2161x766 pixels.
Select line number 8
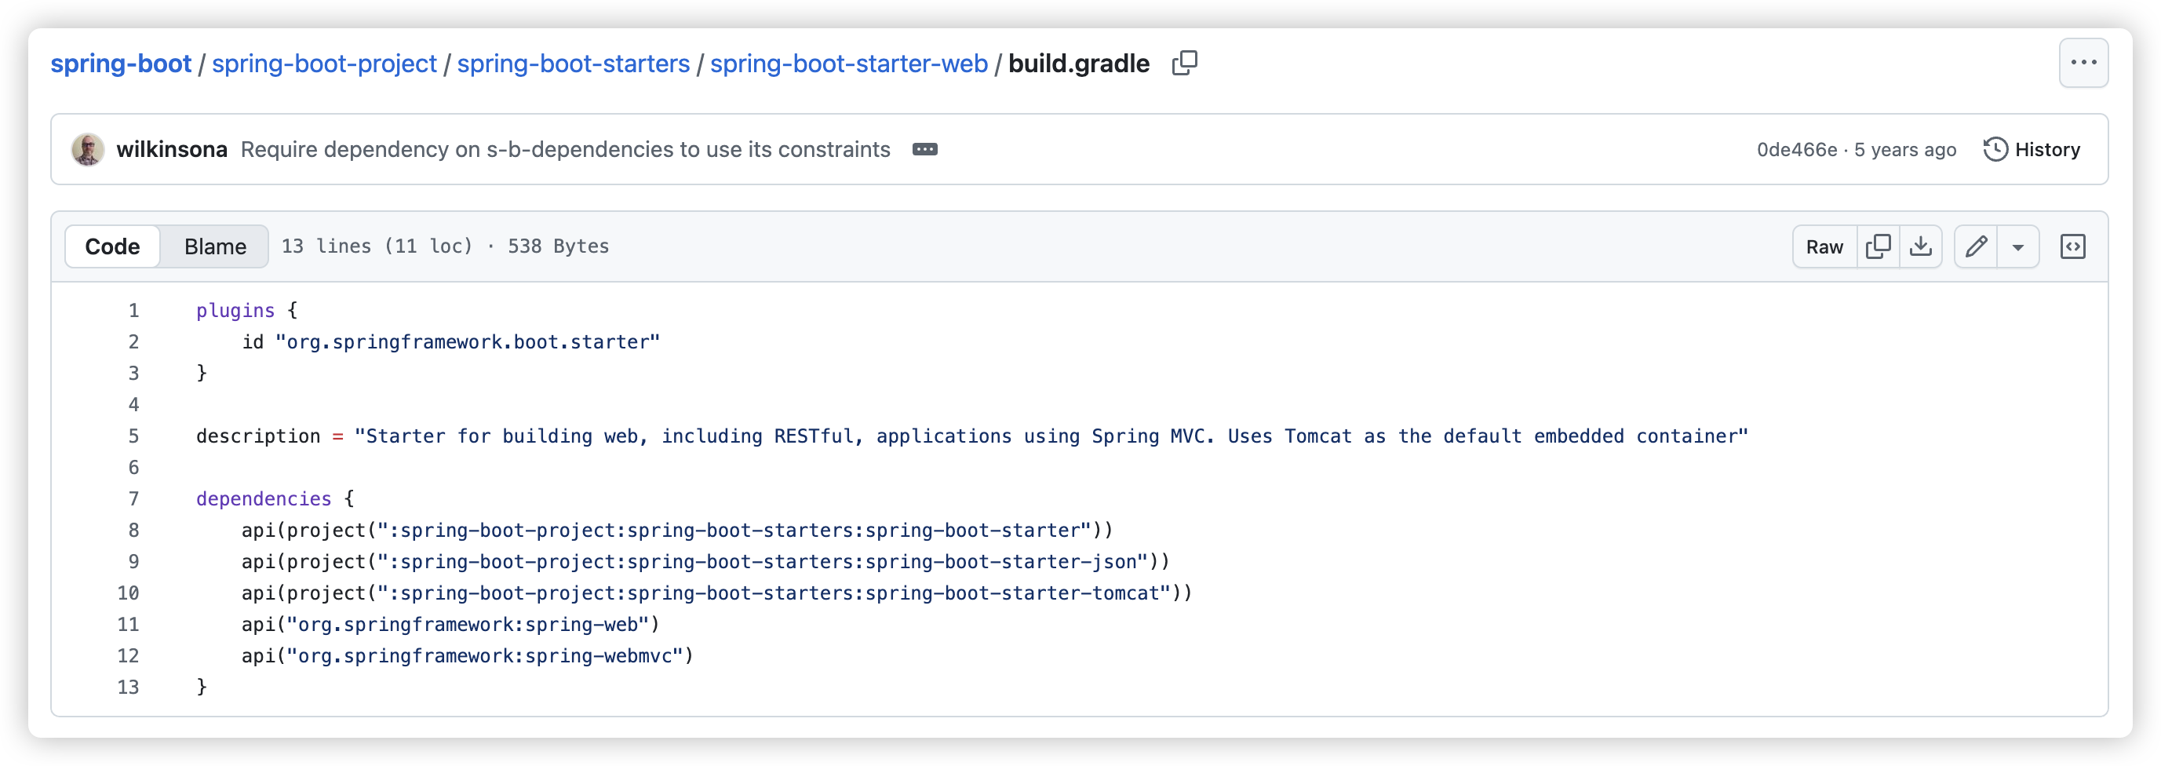coord(133,531)
